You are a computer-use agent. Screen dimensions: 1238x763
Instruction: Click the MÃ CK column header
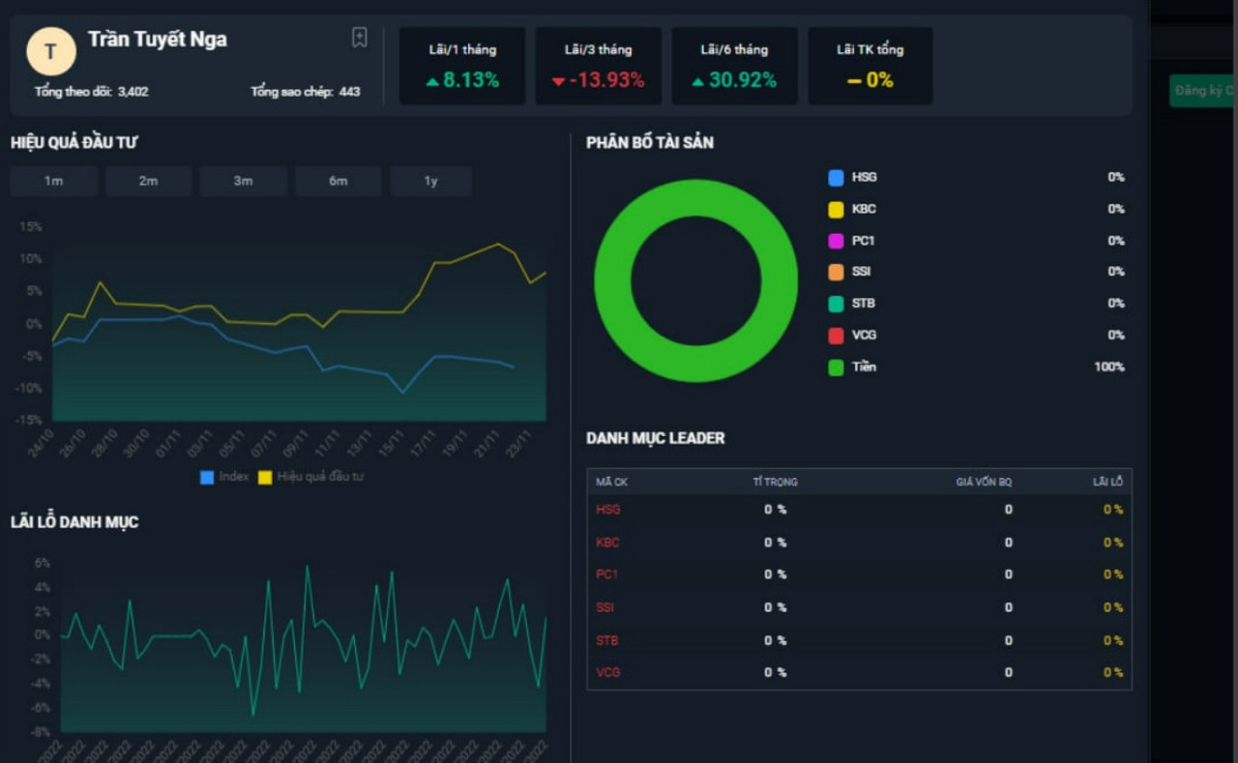click(612, 482)
